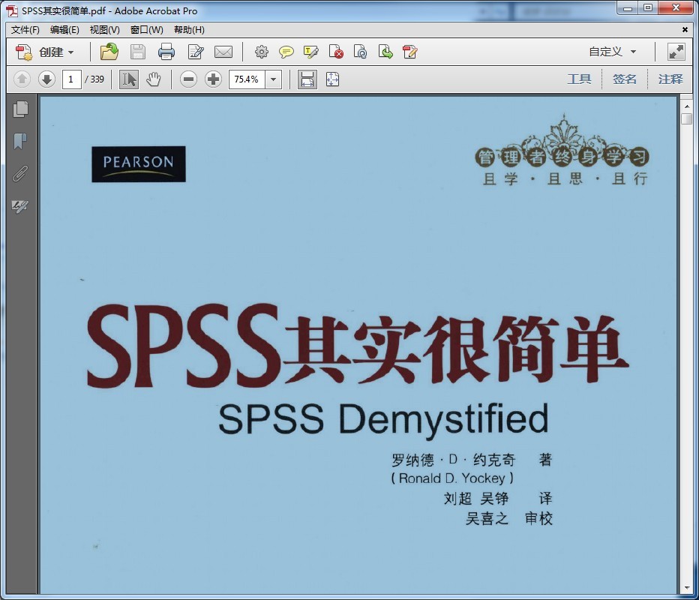Send the file by email with the envelope icon
The image size is (699, 600).
(x=223, y=52)
